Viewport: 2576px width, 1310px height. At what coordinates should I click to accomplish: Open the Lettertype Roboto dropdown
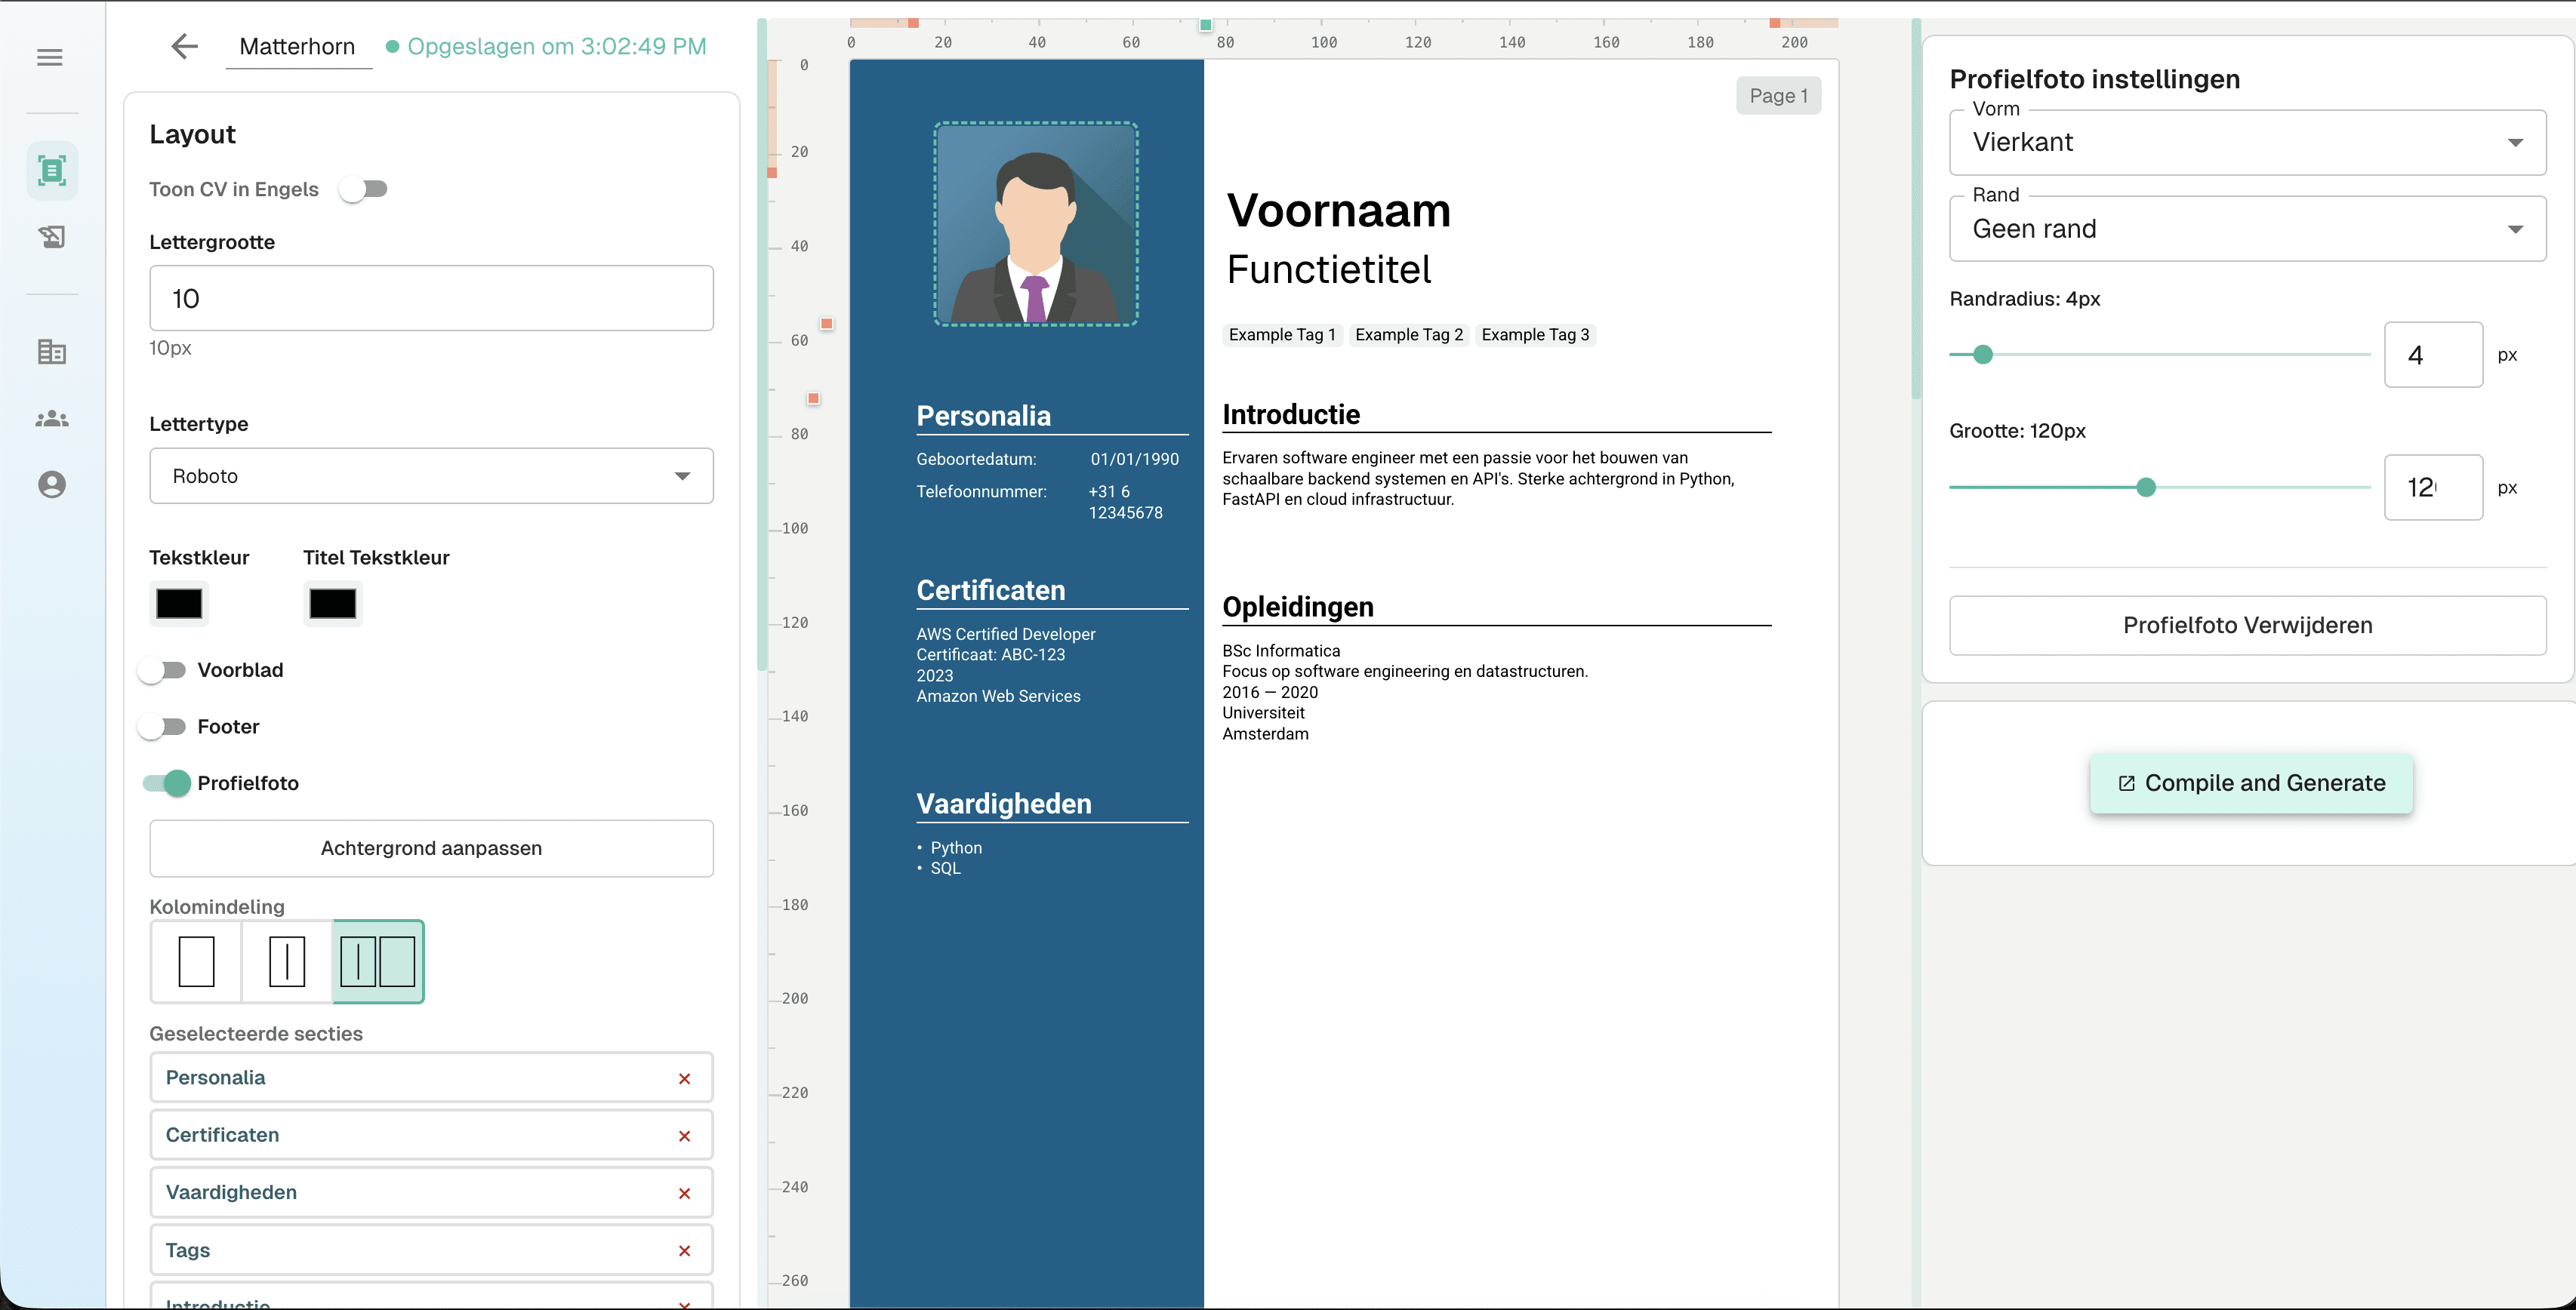coord(431,477)
